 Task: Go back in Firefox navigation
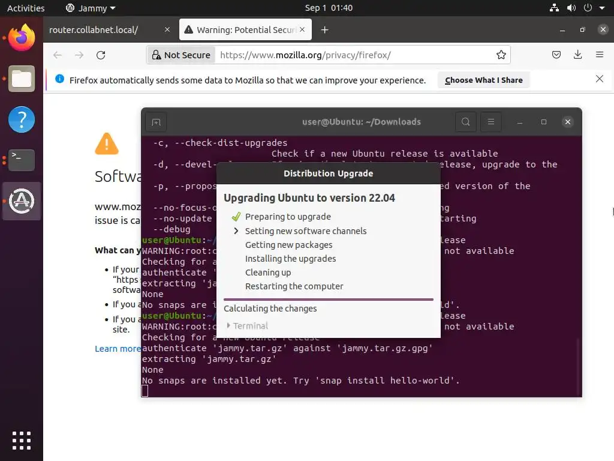pyautogui.click(x=58, y=55)
